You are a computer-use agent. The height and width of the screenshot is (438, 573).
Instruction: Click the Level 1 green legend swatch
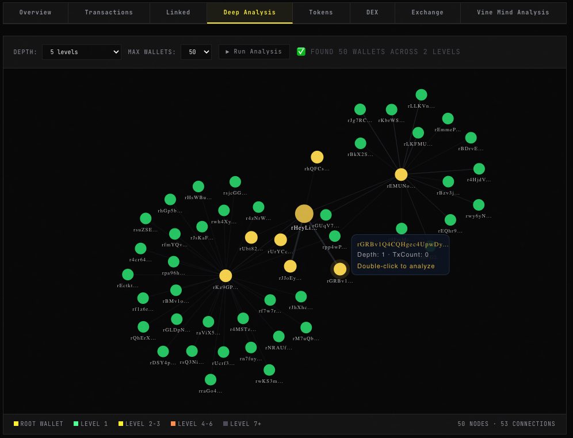click(x=76, y=424)
